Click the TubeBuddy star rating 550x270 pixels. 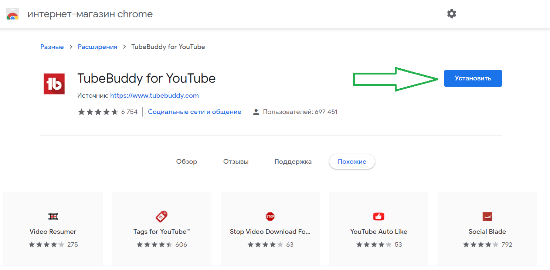pos(98,112)
